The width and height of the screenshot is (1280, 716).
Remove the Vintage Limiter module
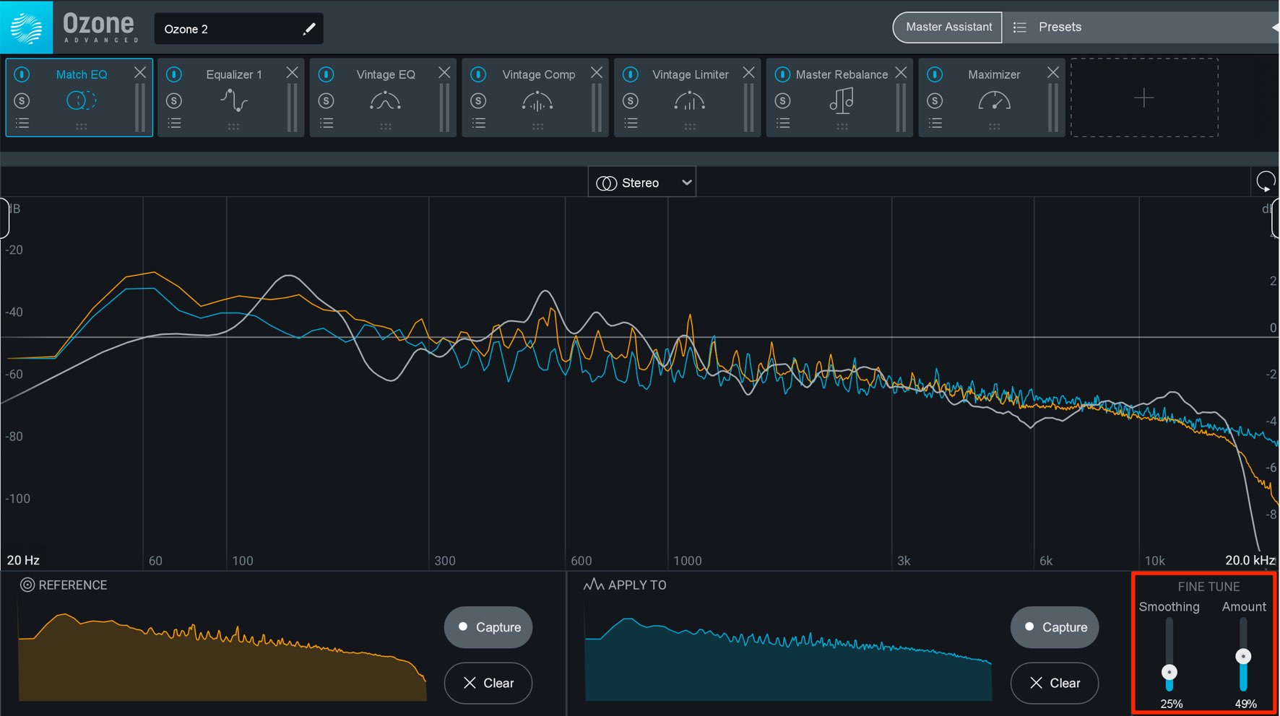tap(749, 73)
